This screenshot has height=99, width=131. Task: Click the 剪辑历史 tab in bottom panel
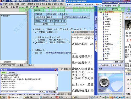66,69
